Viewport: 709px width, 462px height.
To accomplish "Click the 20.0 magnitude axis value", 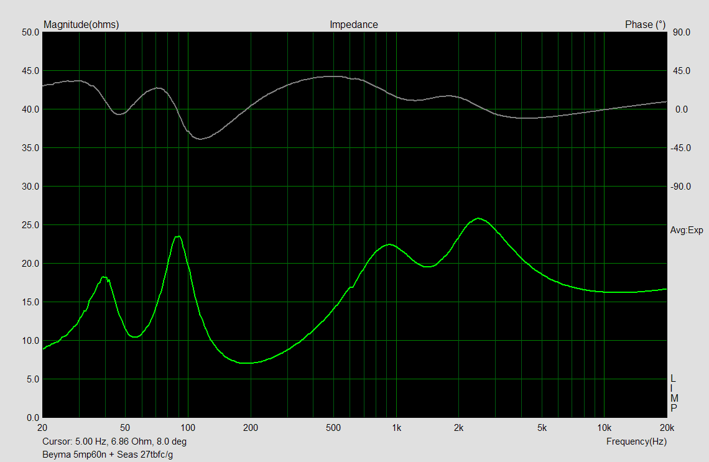I will pyautogui.click(x=30, y=264).
